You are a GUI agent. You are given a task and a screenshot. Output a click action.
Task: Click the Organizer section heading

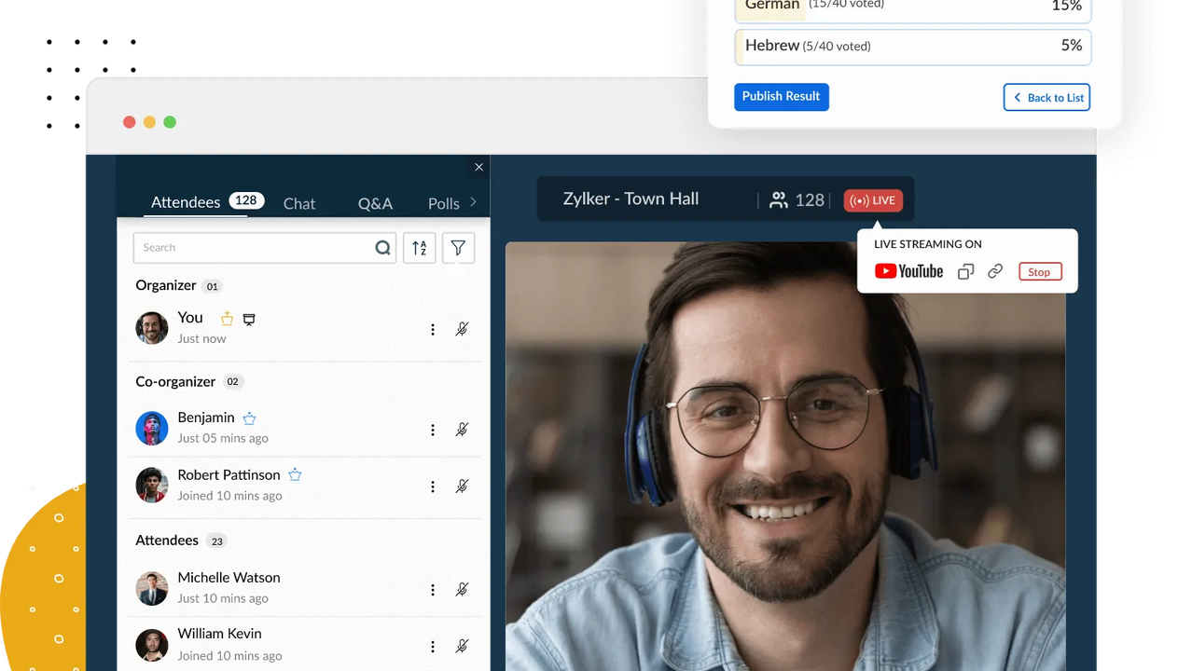tap(166, 285)
